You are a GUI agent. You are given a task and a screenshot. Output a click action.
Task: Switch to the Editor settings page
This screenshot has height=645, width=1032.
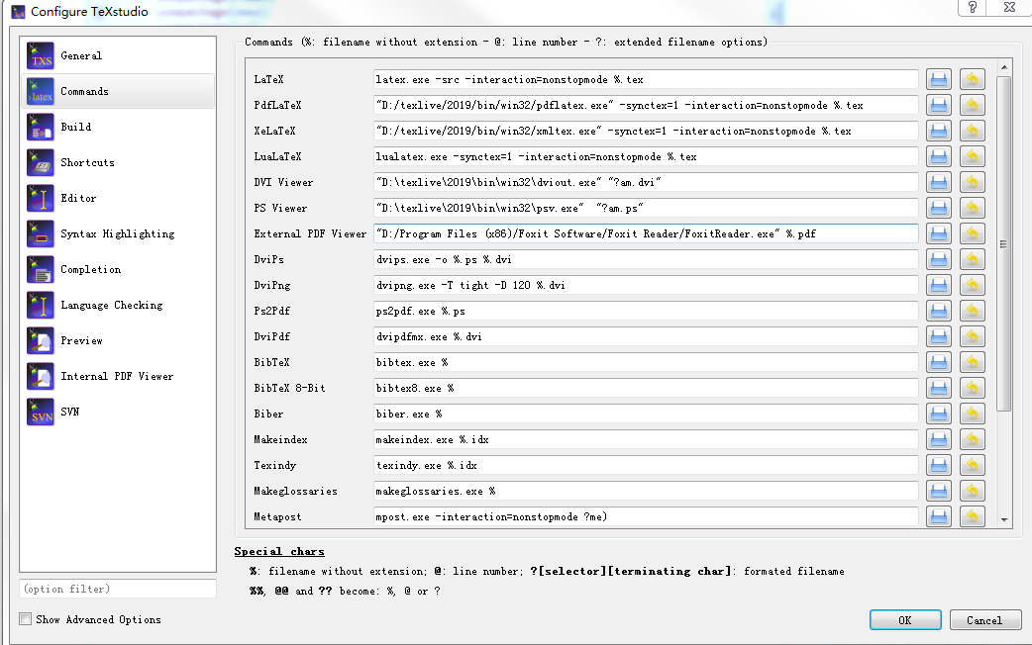point(40,198)
